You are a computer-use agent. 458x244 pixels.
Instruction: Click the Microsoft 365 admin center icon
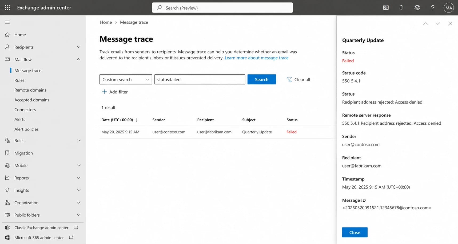click(7, 237)
